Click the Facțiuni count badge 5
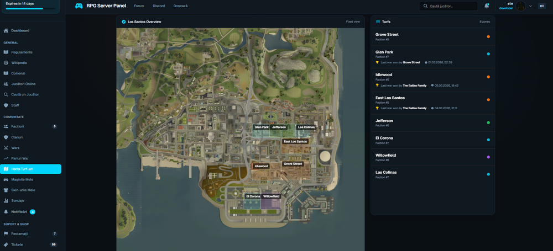Screen dimensions: 553x251 point(54,126)
